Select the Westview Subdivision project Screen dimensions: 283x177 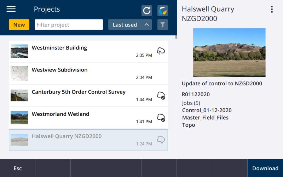point(88,73)
